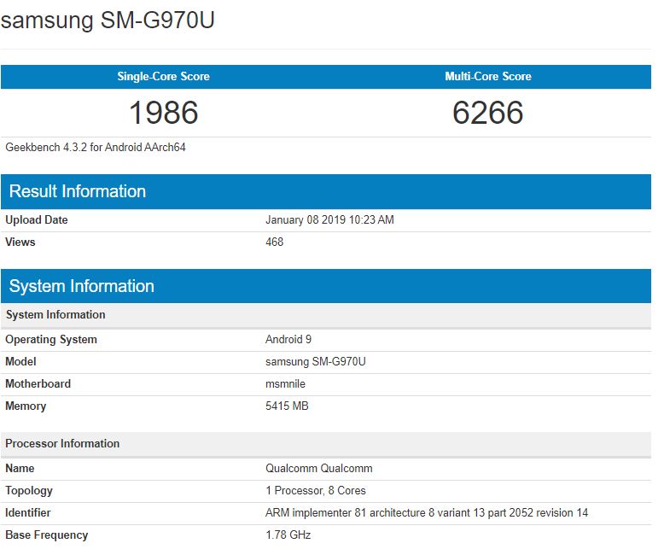Click the samsung SM-G970U page title
664x555 pixels.
coord(108,20)
